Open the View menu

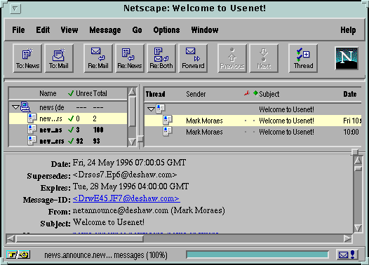tap(69, 30)
